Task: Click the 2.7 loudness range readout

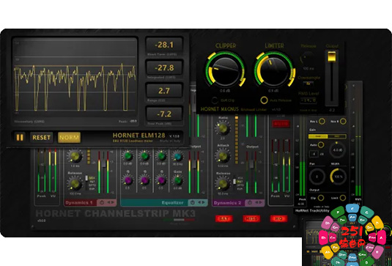Action: (164, 91)
